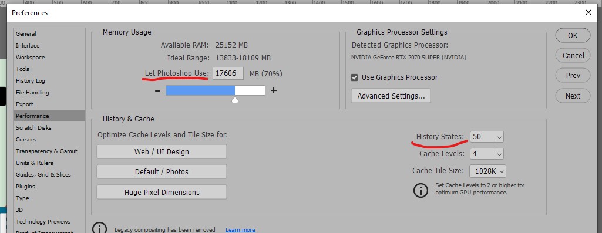Optimize cache for Web / UI Design
This screenshot has height=233, width=602.
tap(162, 151)
